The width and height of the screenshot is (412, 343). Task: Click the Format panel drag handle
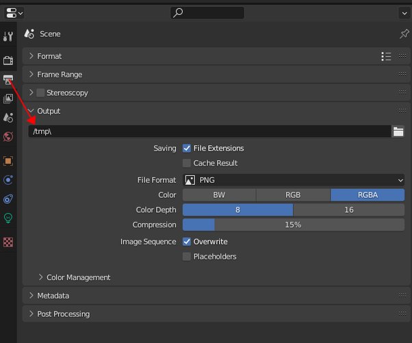(x=402, y=56)
